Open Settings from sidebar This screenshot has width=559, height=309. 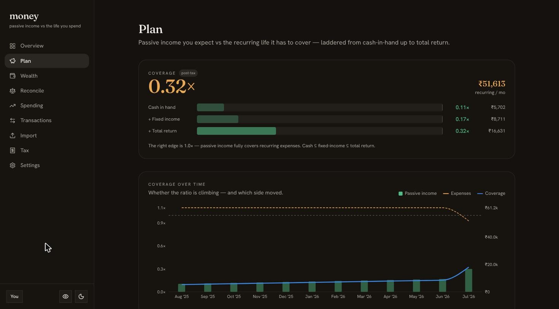(x=47, y=165)
